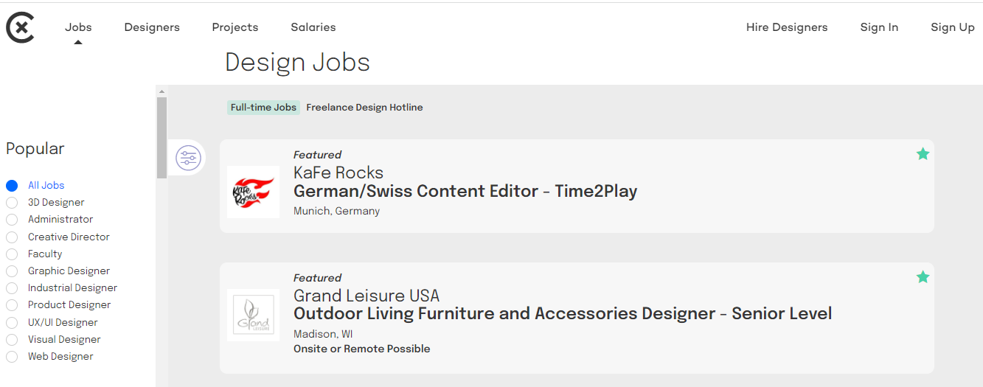Click the scrollbar up arrow
983x387 pixels.
(x=162, y=92)
